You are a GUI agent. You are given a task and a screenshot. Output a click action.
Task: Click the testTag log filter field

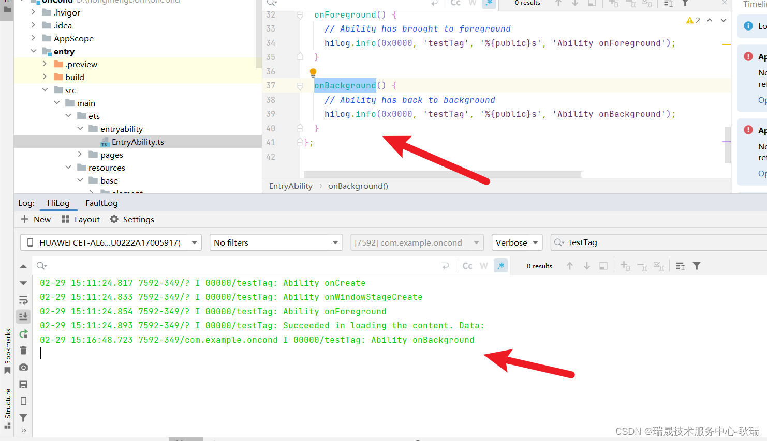[x=658, y=242]
